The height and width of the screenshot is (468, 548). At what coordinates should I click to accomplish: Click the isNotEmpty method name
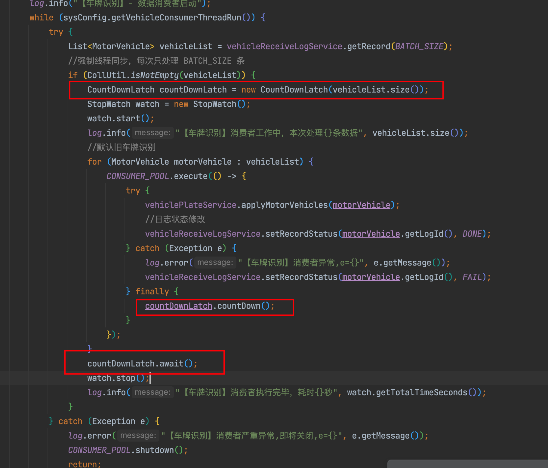coord(155,75)
